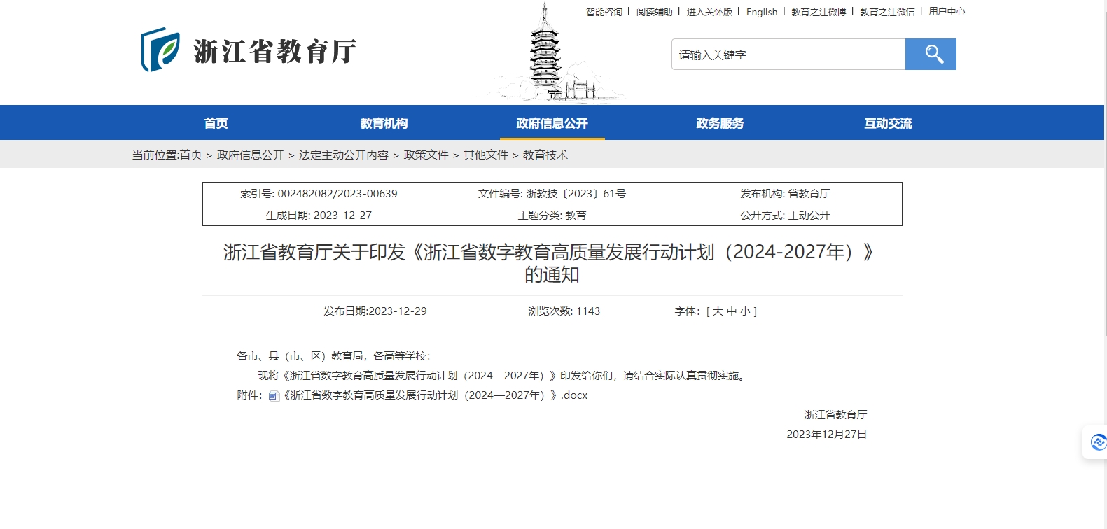Click the keyword search input field
The width and height of the screenshot is (1107, 529).
(x=788, y=55)
